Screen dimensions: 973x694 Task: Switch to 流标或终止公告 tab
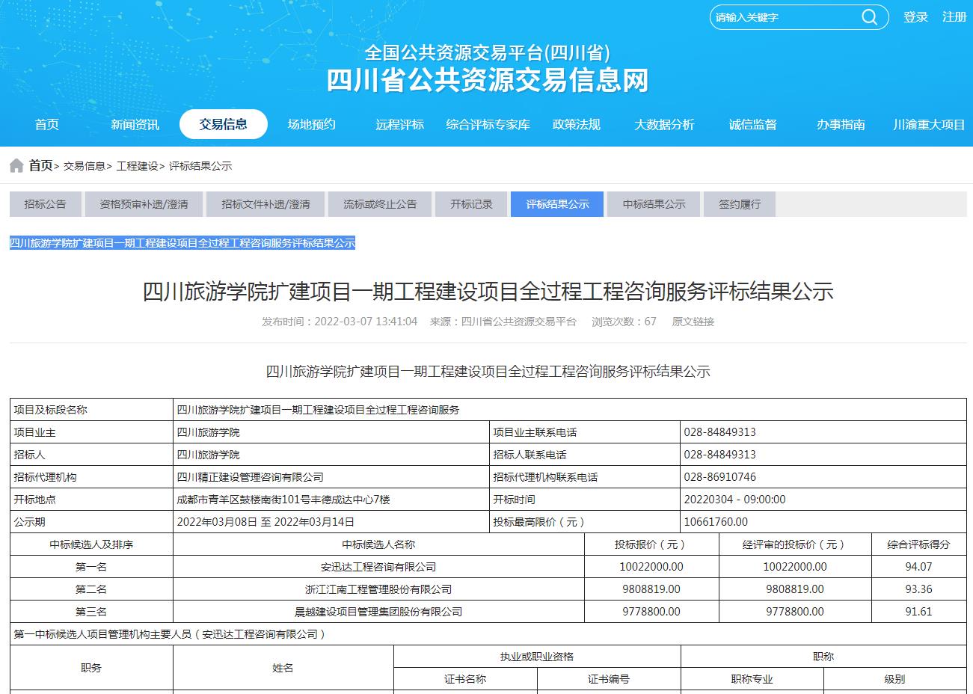point(380,204)
